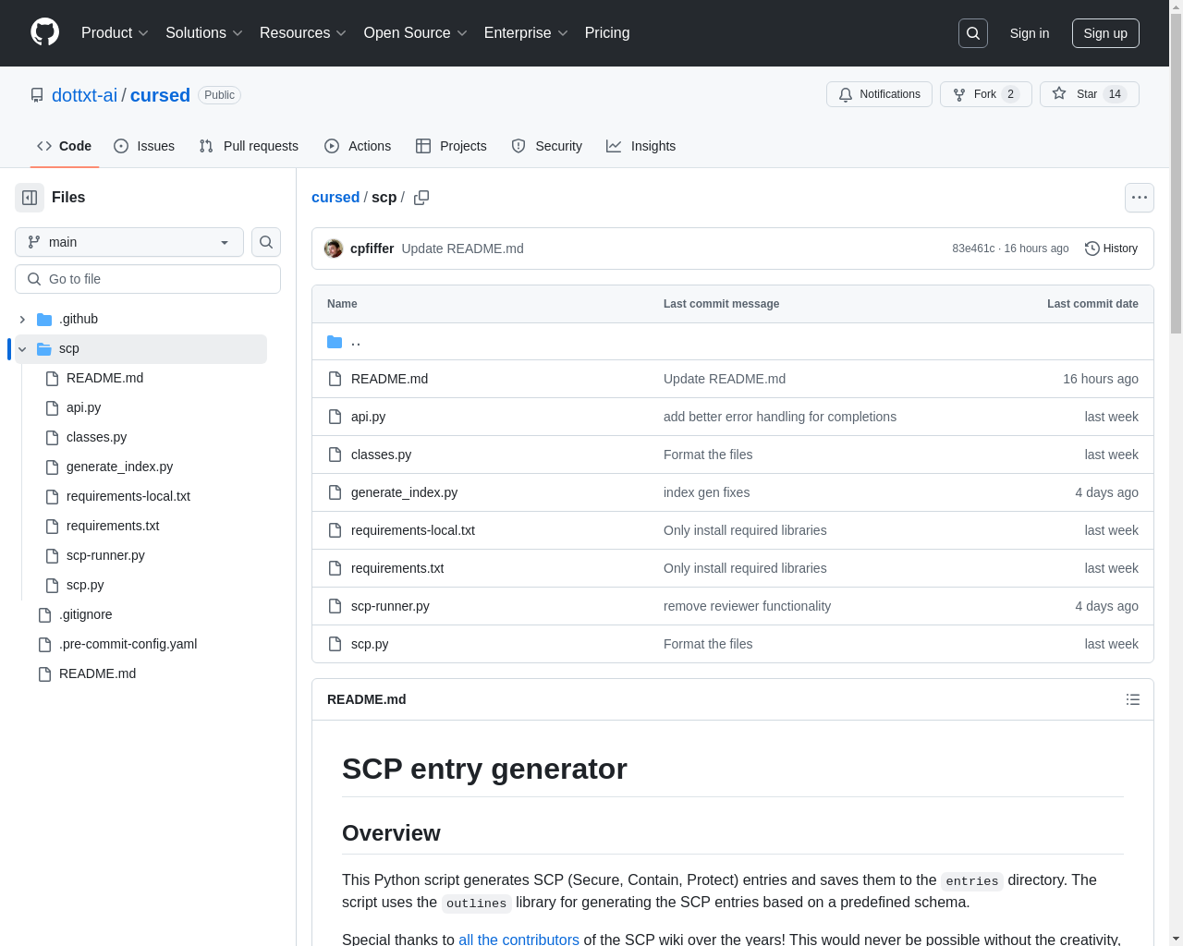Click the fork icon button
The image size is (1183, 946).
pos(959,94)
